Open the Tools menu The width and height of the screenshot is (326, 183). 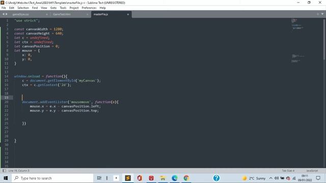[x=63, y=8]
